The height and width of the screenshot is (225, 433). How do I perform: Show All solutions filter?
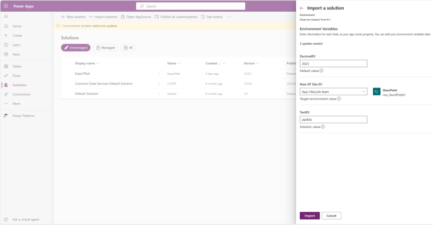pos(128,48)
